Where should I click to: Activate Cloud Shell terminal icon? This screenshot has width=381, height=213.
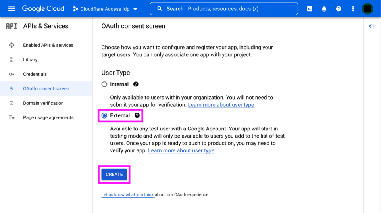(310, 9)
